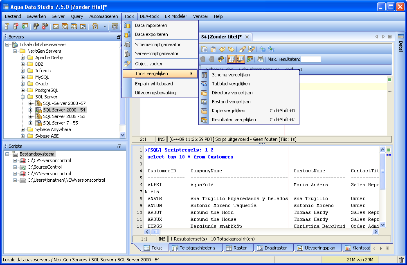407x265 pixels.
Task: Click the brush format icon
Action: point(243,49)
